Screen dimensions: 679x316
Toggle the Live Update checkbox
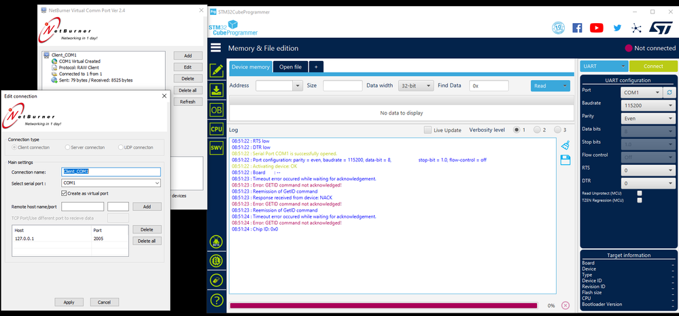click(x=428, y=130)
